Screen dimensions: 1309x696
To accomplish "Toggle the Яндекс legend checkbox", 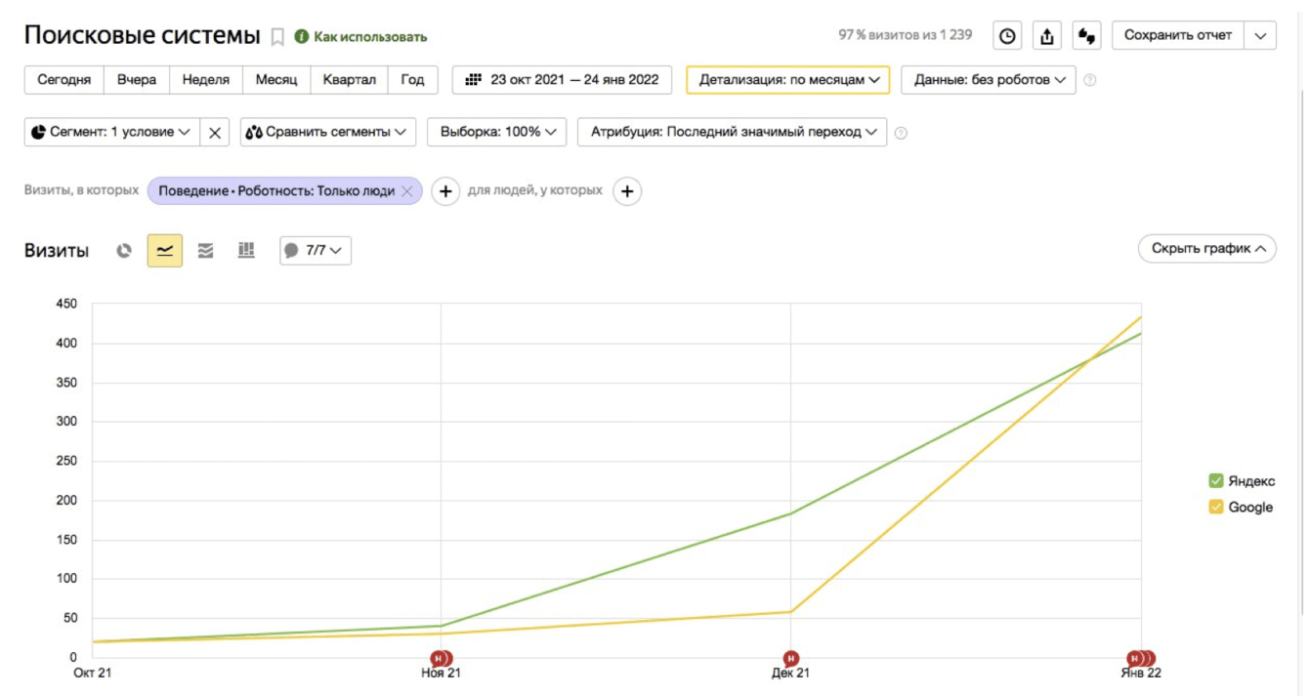I will point(1216,481).
